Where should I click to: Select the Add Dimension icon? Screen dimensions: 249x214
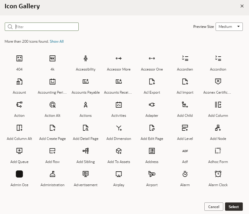click(x=119, y=128)
